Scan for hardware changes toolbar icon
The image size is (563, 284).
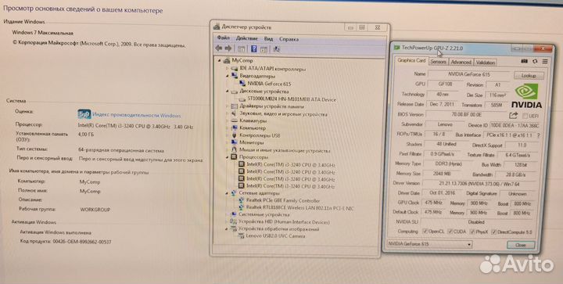[277, 49]
